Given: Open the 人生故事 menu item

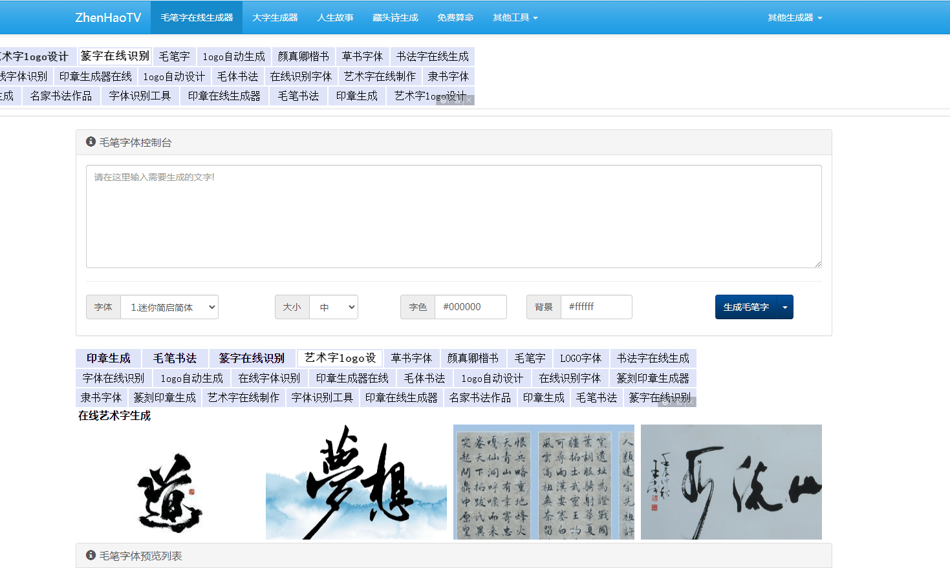Looking at the screenshot, I should (x=335, y=17).
